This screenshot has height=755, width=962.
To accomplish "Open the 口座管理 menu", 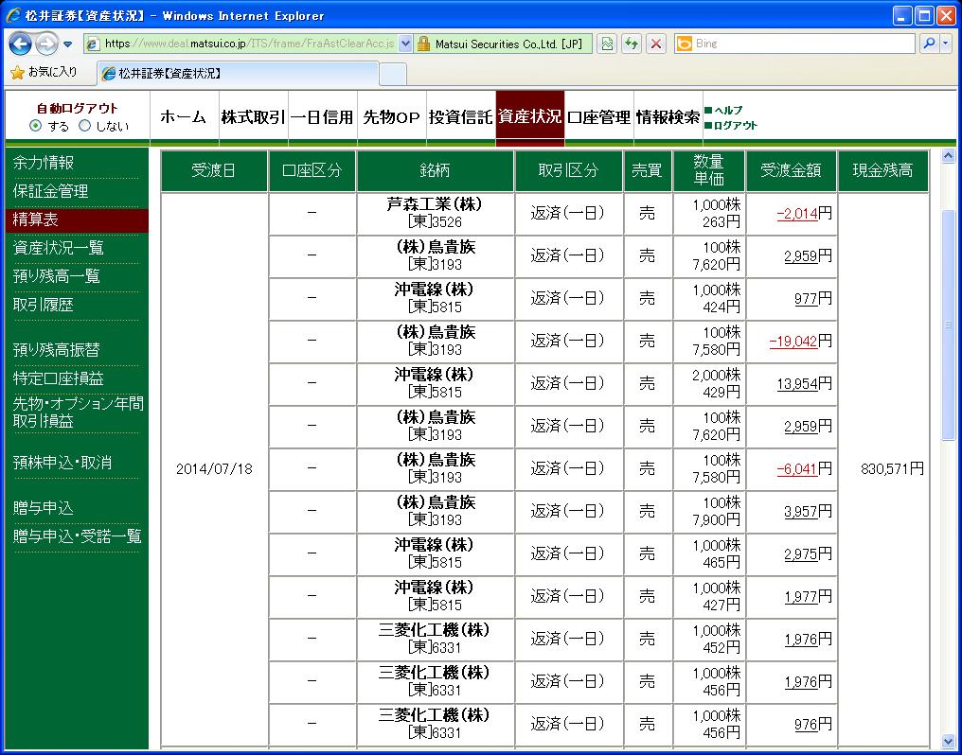I will [598, 116].
